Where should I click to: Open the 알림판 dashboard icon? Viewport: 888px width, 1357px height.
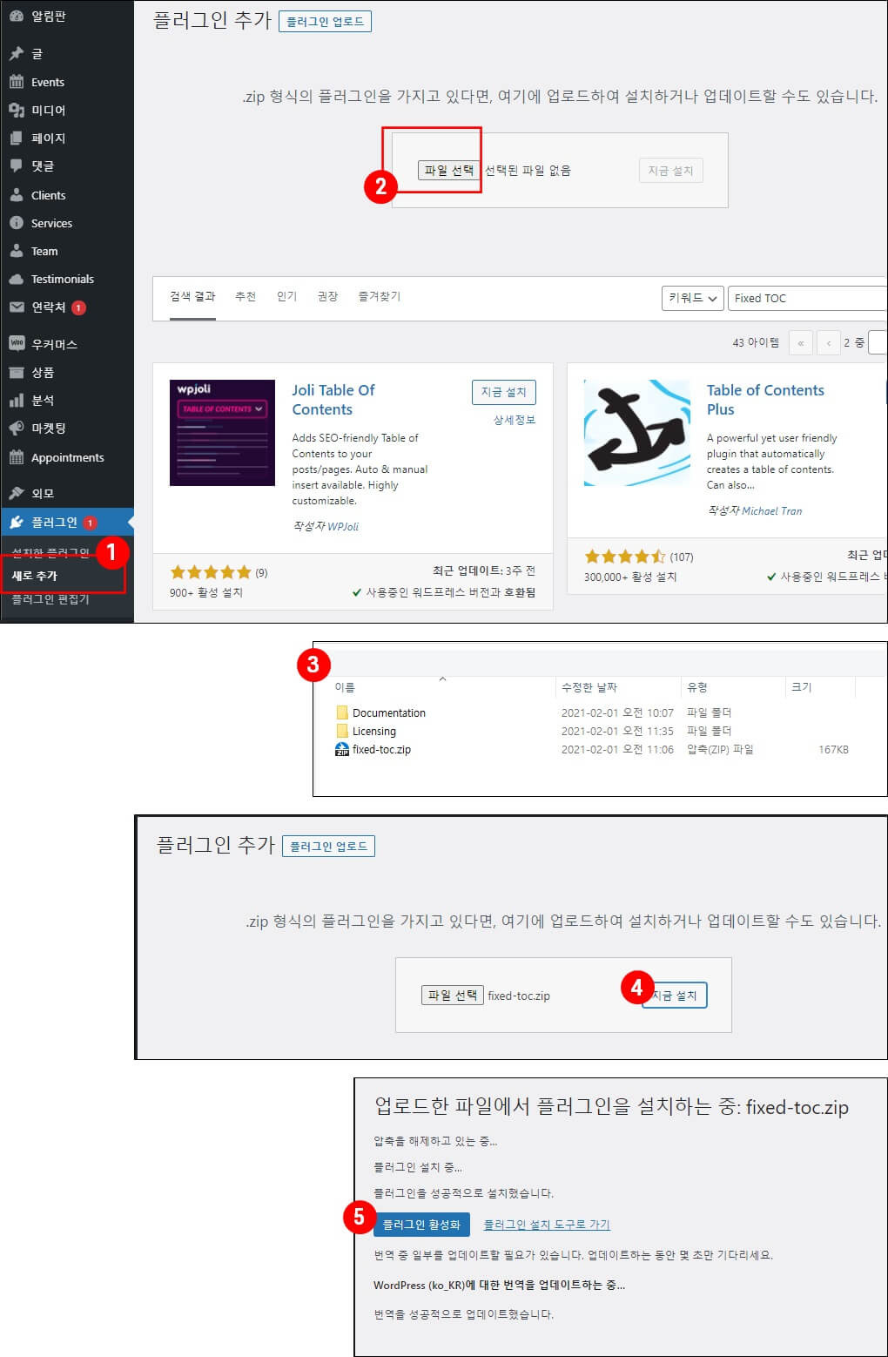tap(17, 16)
